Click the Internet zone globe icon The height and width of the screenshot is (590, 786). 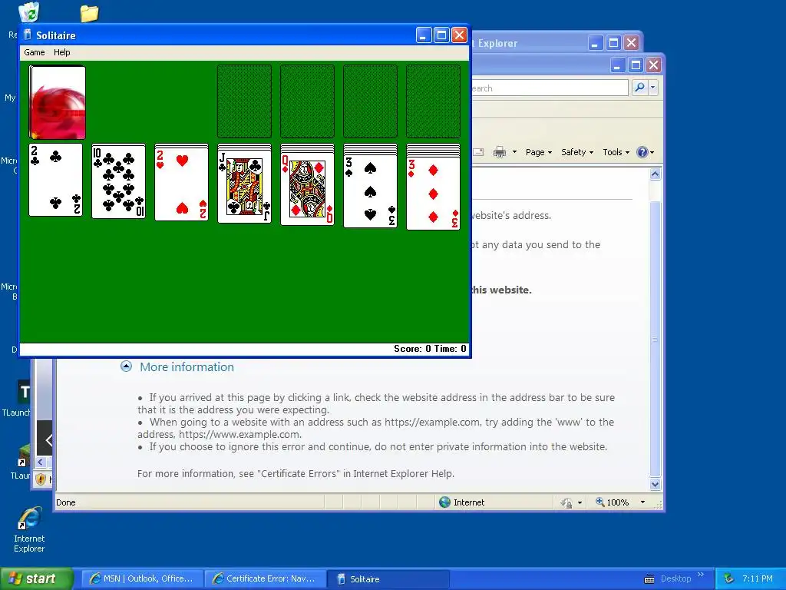click(x=444, y=502)
